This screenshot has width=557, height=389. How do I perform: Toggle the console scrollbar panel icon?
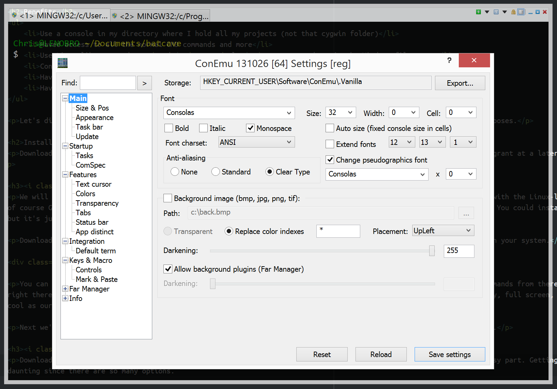521,12
